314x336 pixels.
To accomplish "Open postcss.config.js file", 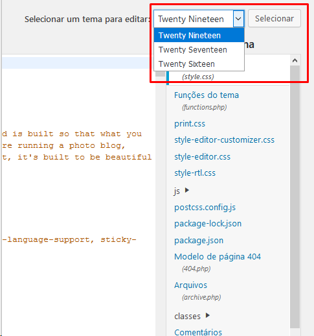I will click(205, 208).
